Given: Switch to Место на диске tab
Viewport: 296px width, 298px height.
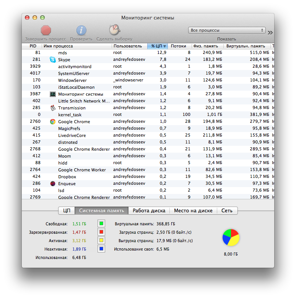Looking at the screenshot, I should point(193,210).
